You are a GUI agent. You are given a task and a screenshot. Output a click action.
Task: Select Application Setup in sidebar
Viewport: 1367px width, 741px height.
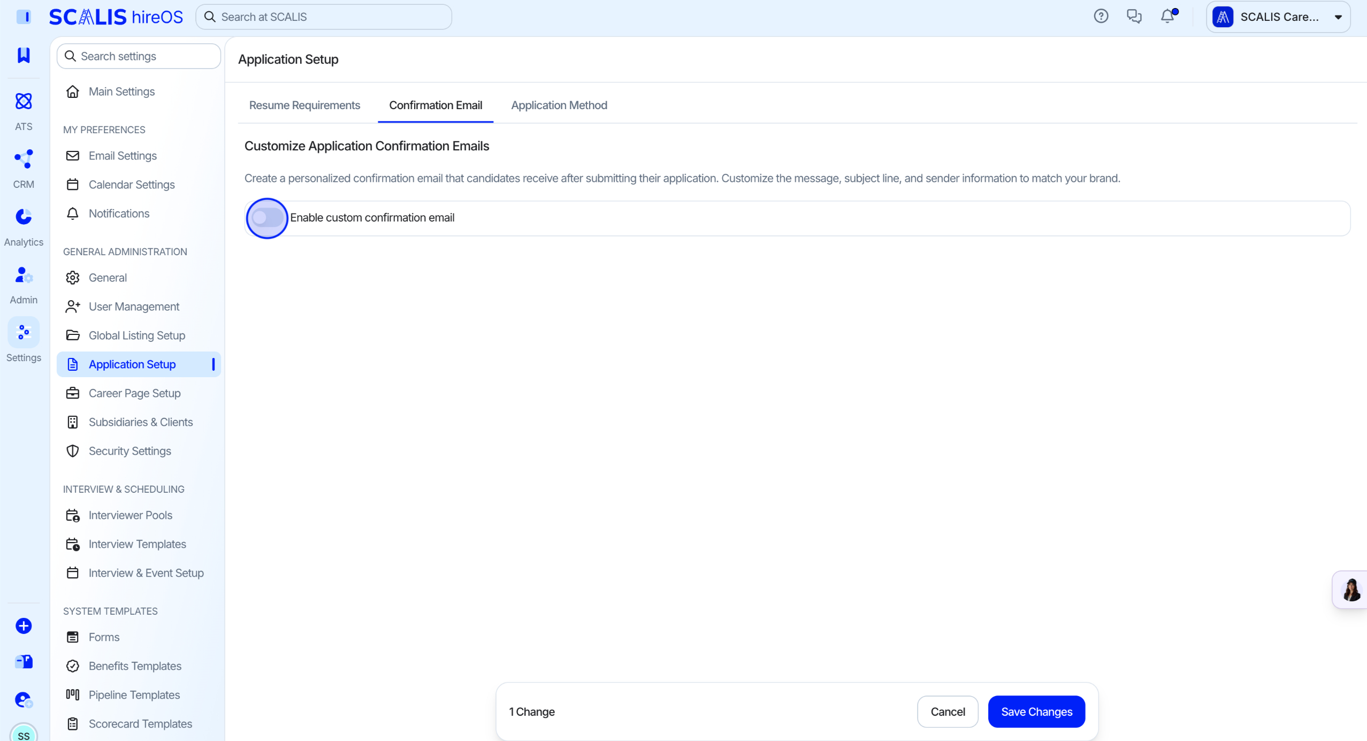click(139, 364)
